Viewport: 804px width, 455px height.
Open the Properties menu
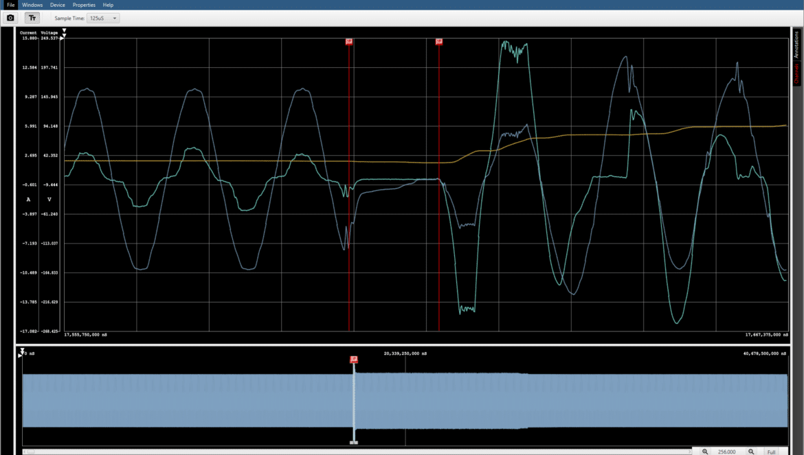pyautogui.click(x=84, y=5)
